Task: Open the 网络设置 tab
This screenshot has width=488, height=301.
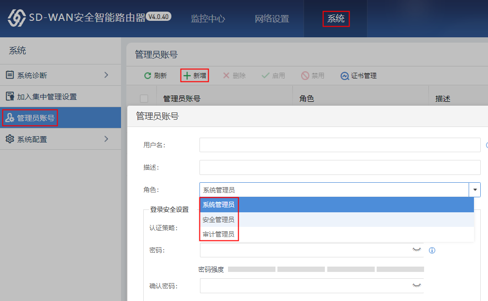Action: [272, 19]
